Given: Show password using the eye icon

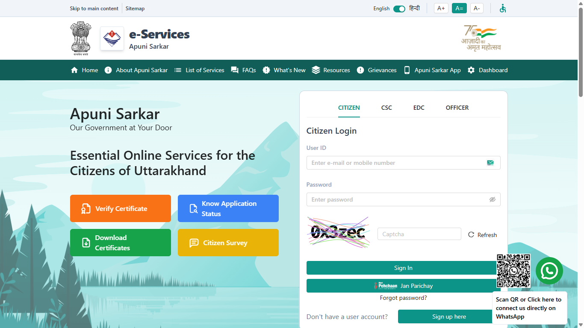Looking at the screenshot, I should (493, 199).
